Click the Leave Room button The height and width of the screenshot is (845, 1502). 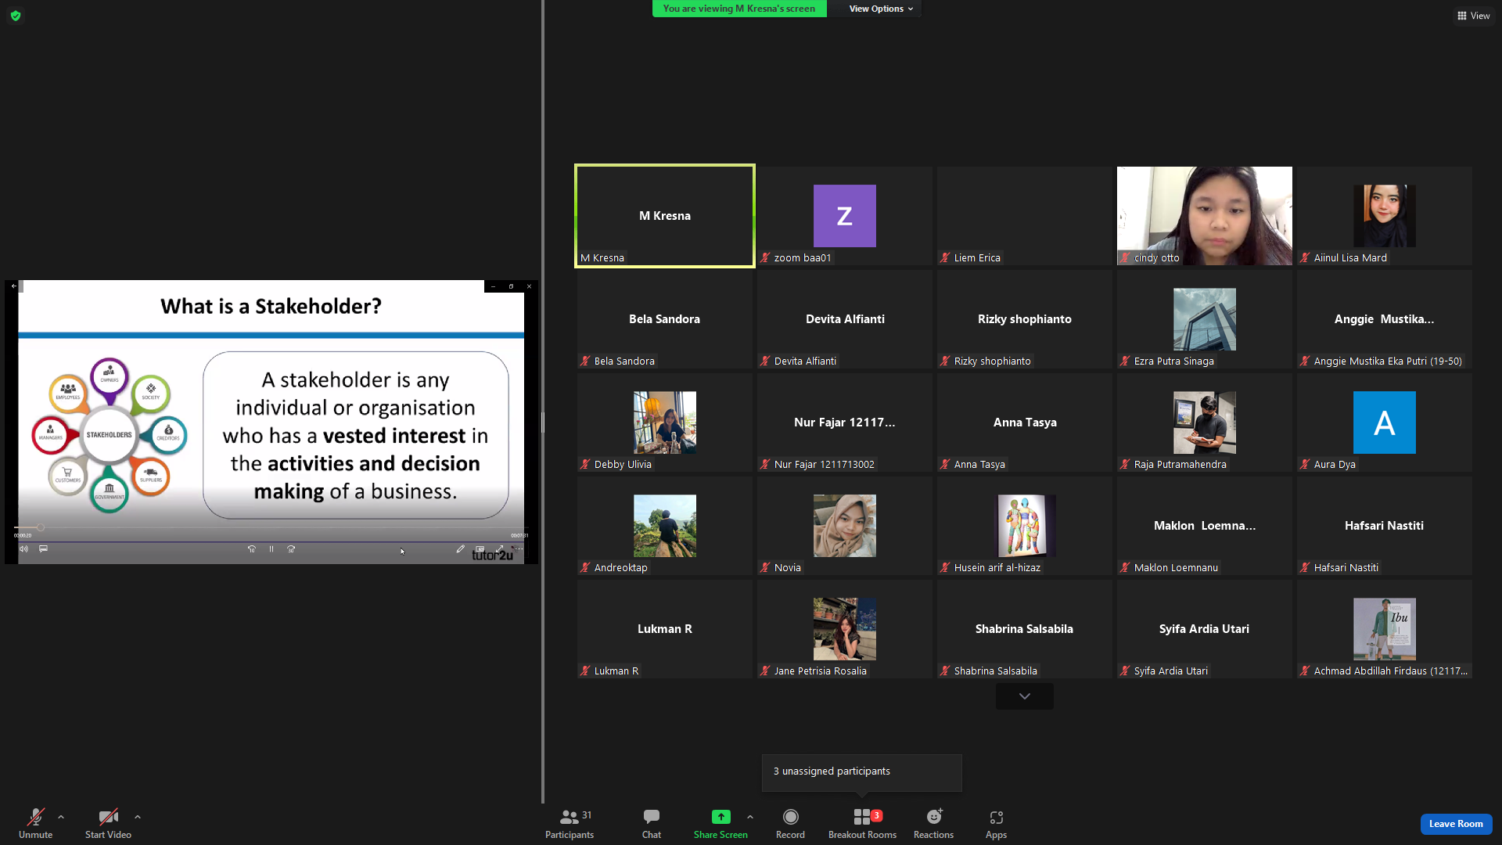(1456, 824)
